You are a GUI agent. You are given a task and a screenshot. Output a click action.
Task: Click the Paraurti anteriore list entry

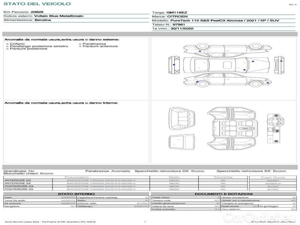[100, 46]
